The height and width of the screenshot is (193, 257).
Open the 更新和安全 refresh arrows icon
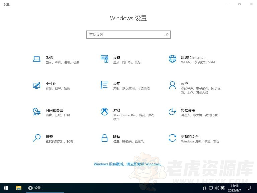[x=172, y=138]
